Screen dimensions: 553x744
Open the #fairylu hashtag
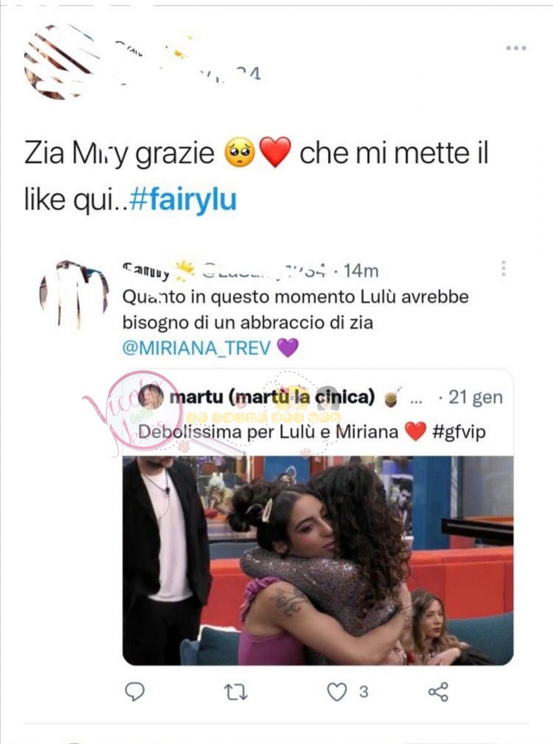[184, 201]
